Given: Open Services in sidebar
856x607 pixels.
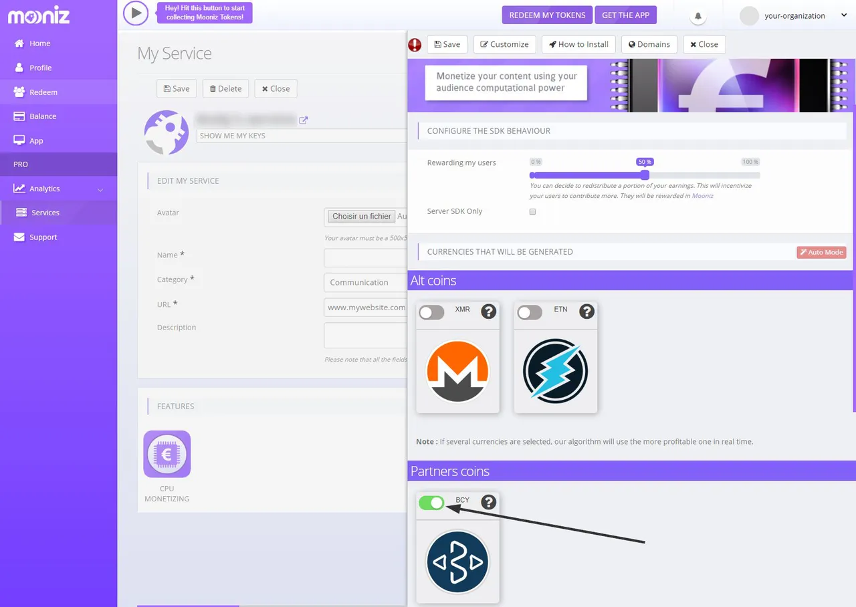Looking at the screenshot, I should [x=58, y=213].
